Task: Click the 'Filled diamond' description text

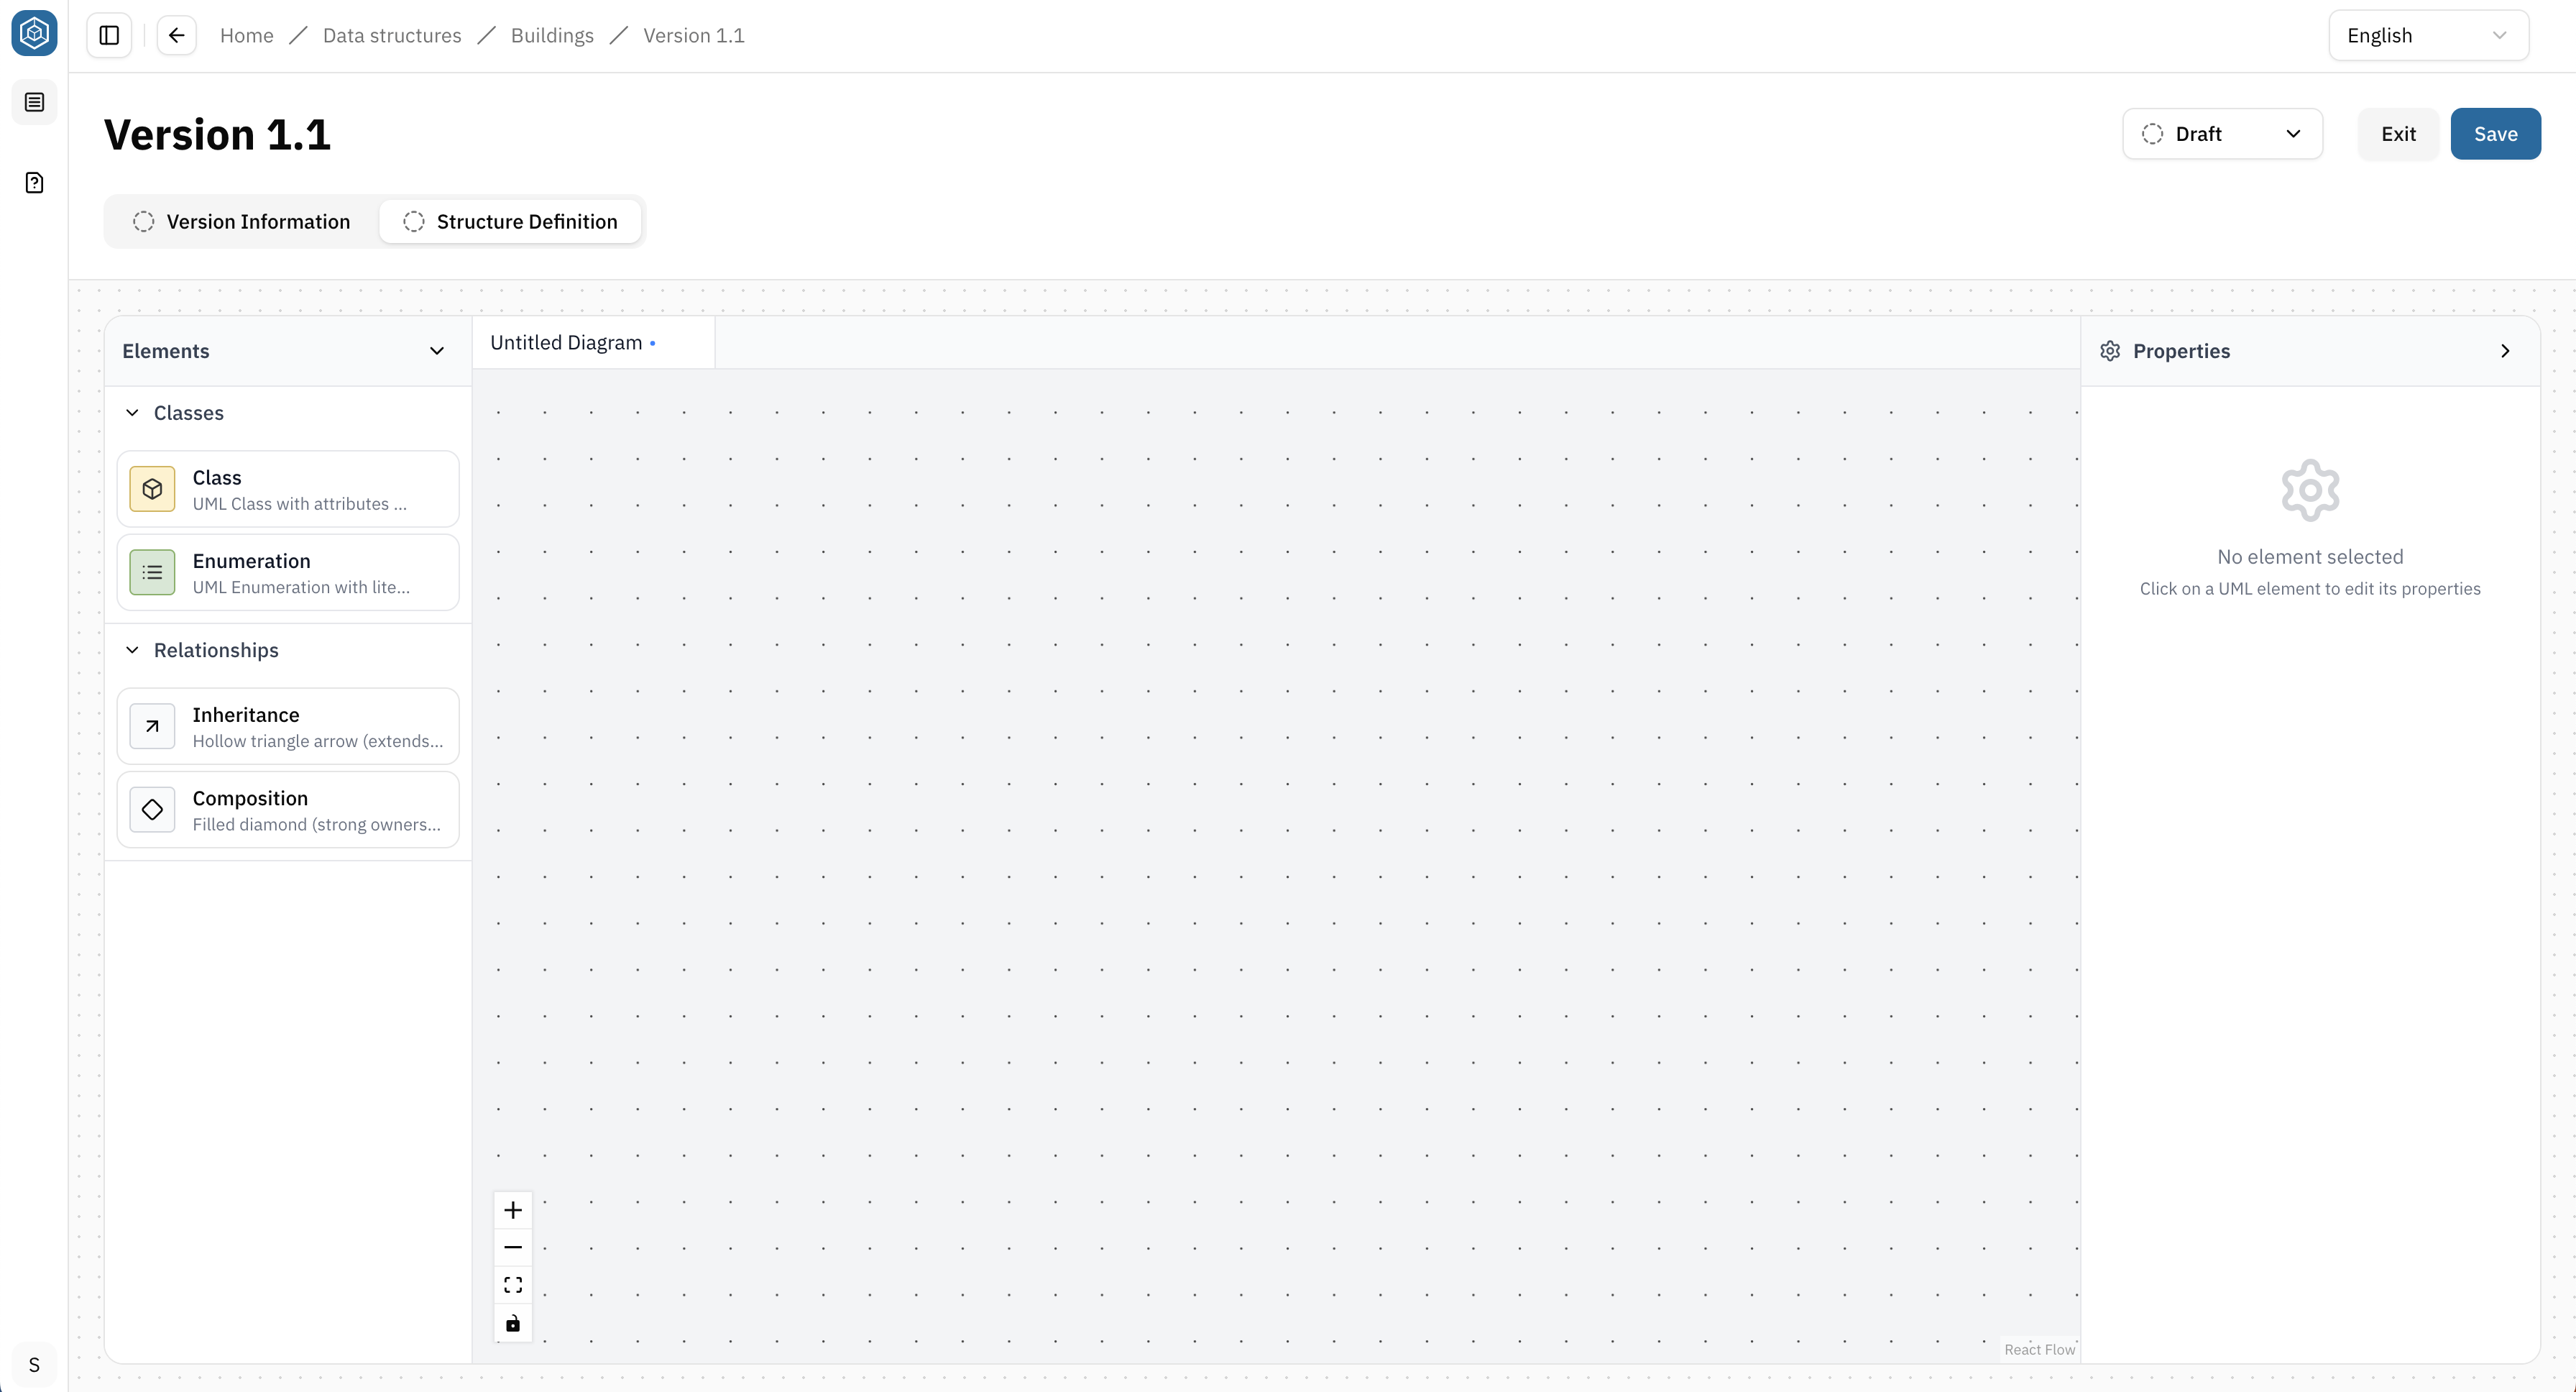Action: tap(316, 824)
